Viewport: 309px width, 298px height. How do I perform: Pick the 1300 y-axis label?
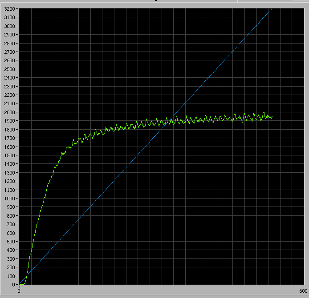point(9,173)
